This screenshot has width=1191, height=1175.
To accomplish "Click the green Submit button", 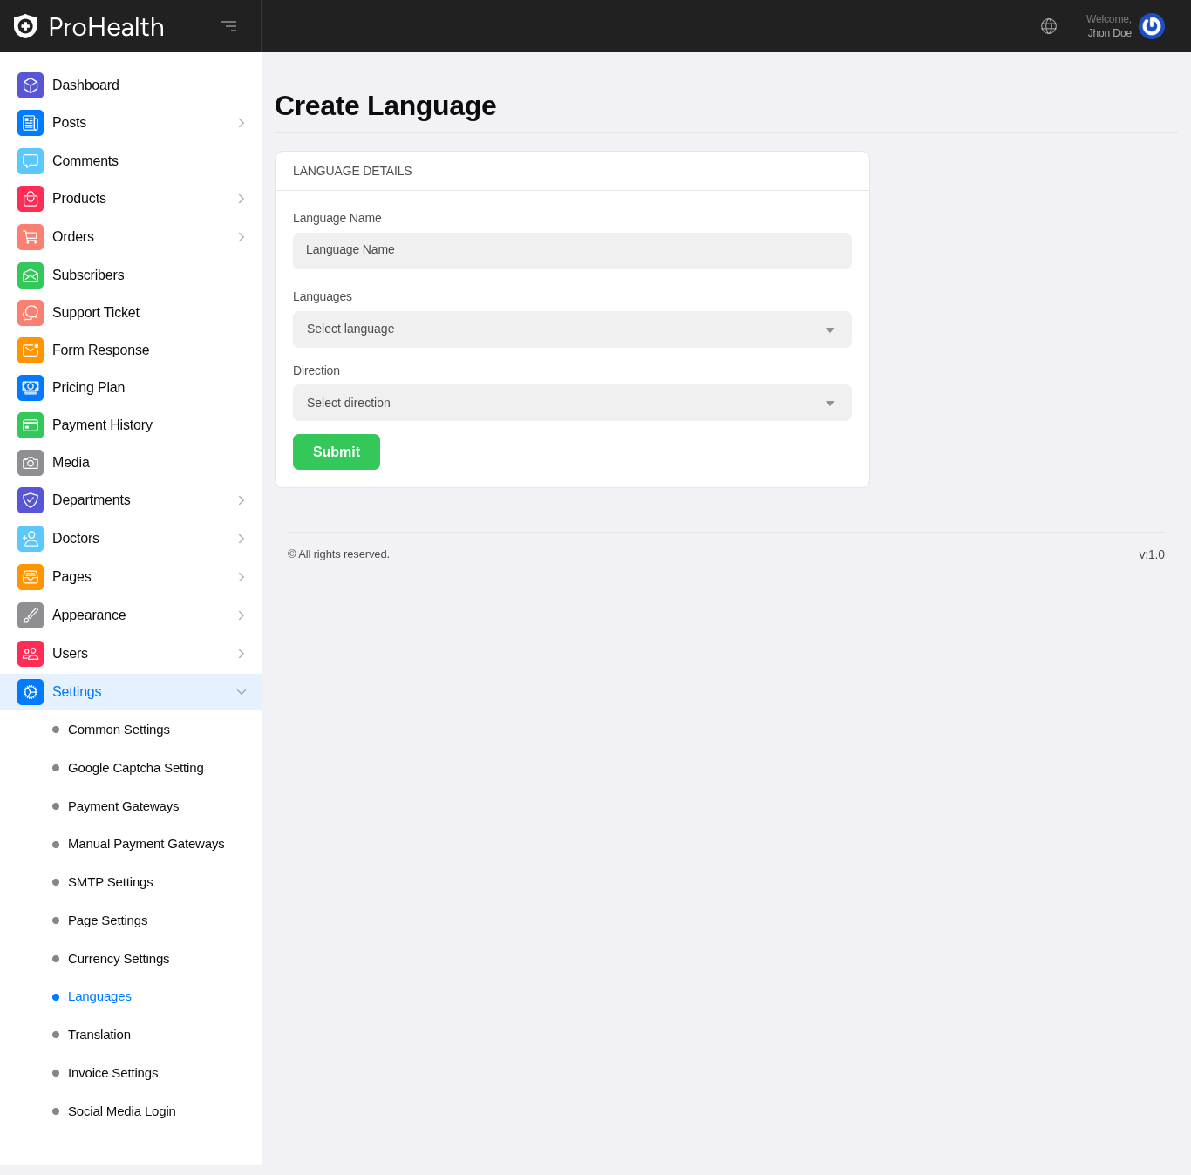I will (x=337, y=452).
